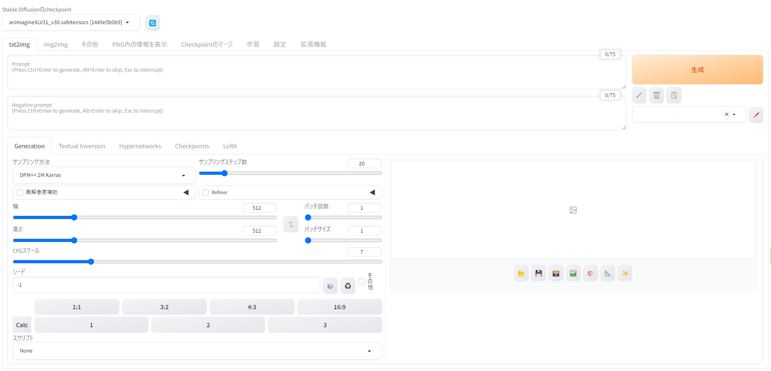Clear the selected styles with the X
This screenshot has width=771, height=371.
tap(726, 115)
